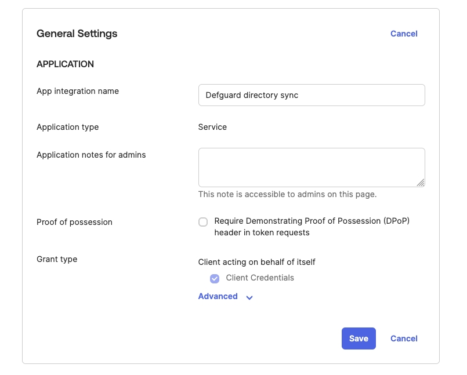The height and width of the screenshot is (375, 467).
Task: Expand the Advanced section chevron
Action: pyautogui.click(x=249, y=297)
